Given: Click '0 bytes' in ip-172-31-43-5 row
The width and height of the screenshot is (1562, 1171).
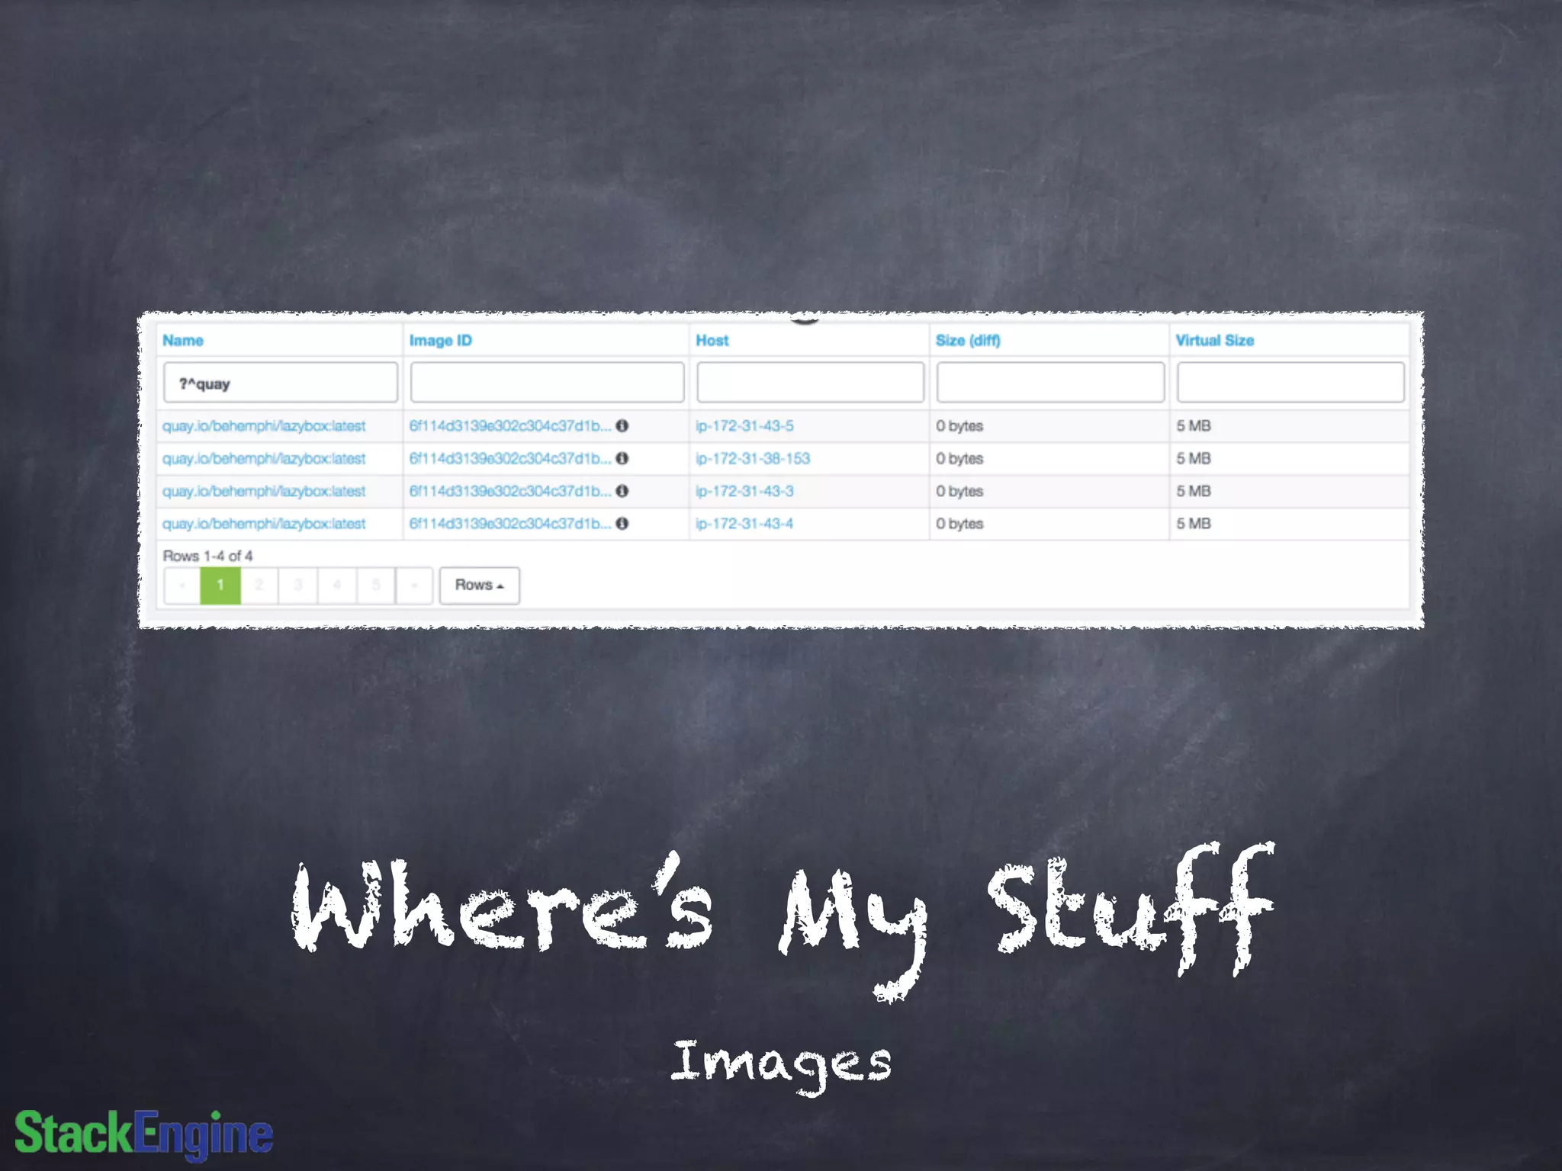Looking at the screenshot, I should (959, 426).
